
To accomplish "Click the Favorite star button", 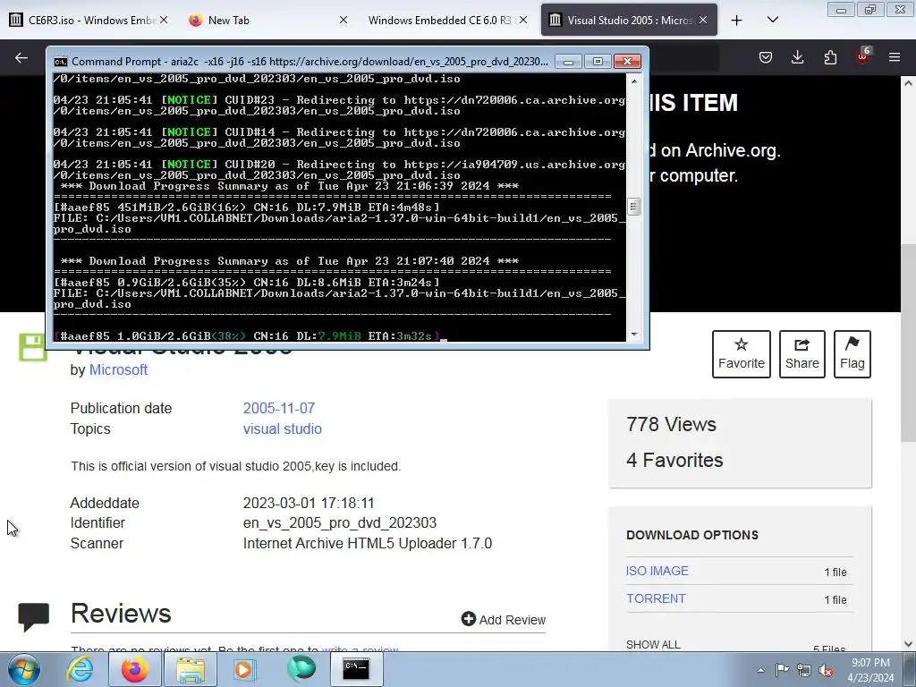I will click(742, 354).
